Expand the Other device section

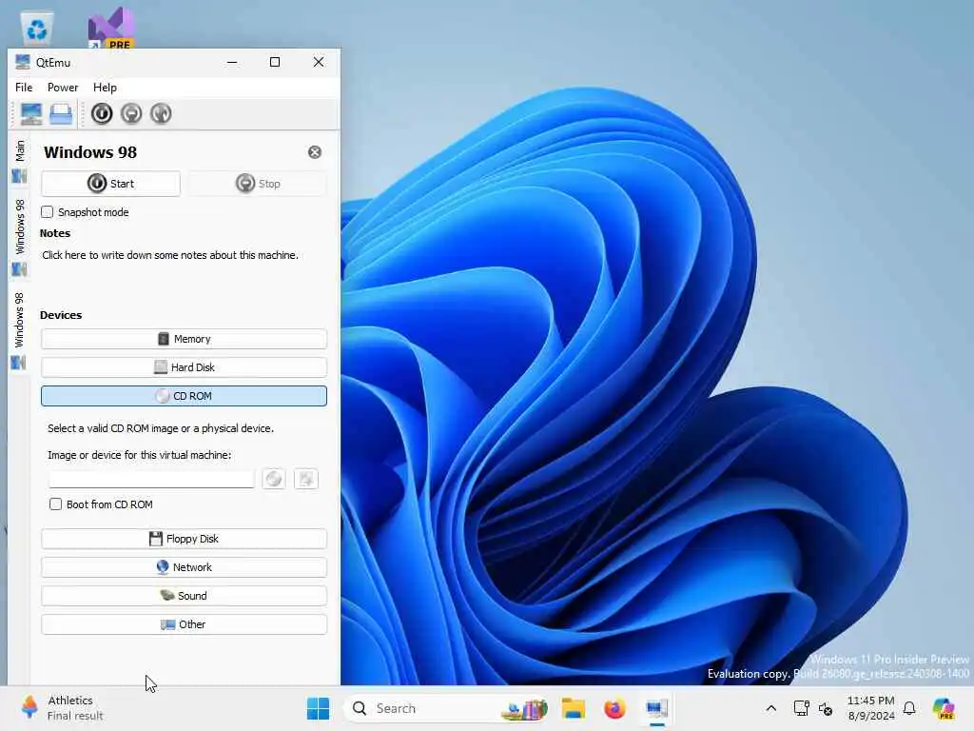coord(184,624)
